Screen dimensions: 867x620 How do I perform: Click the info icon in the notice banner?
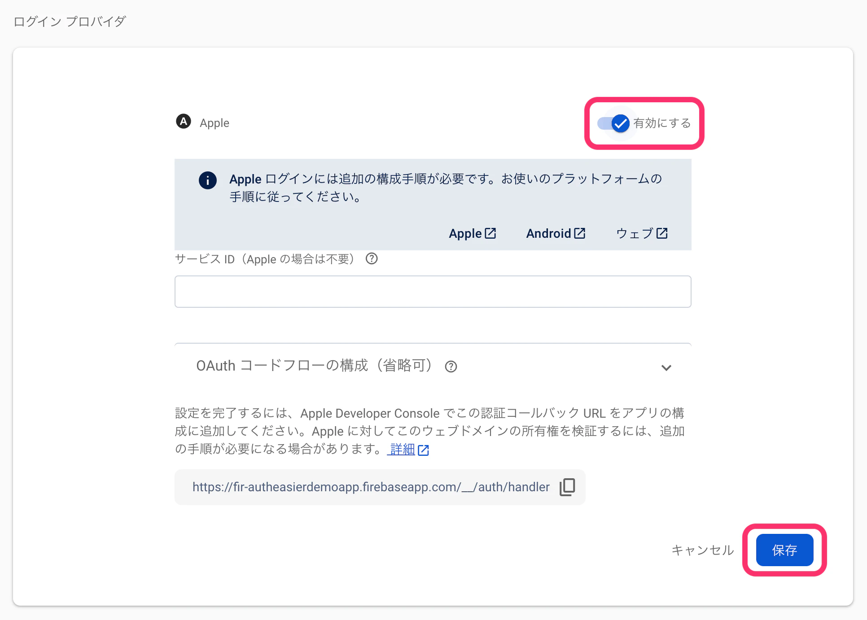coord(207,180)
